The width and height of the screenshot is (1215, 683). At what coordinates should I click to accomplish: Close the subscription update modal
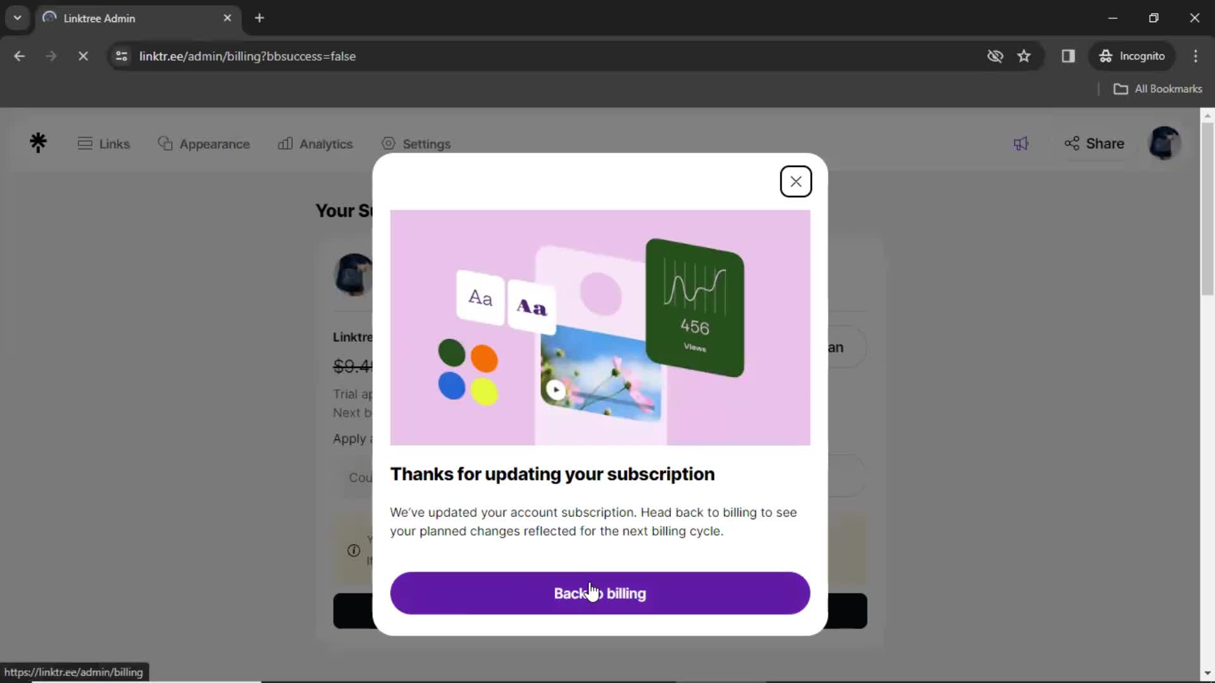point(797,182)
